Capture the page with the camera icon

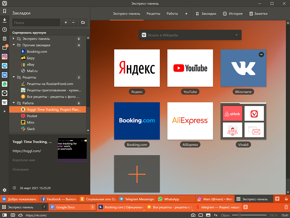point(193,215)
